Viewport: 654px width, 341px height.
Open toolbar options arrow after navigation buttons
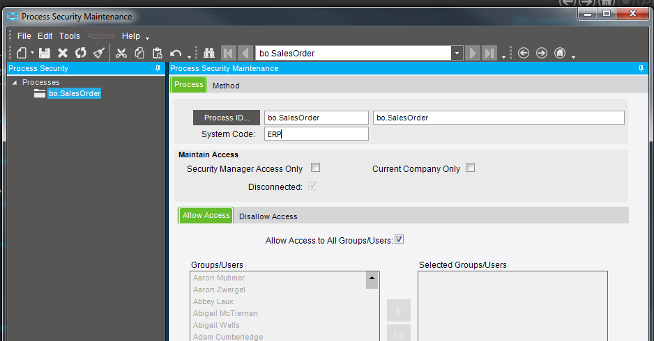(x=504, y=56)
